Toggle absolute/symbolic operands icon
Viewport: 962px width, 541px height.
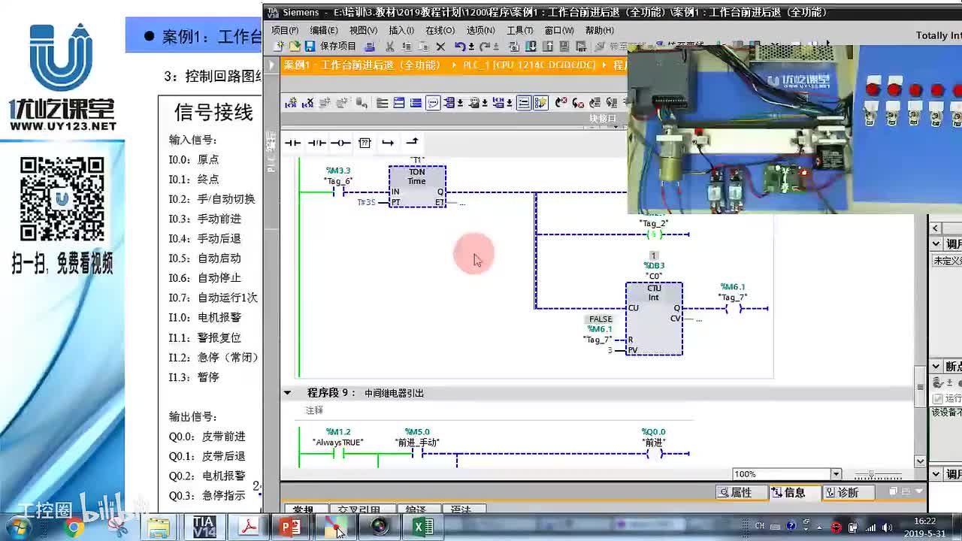tap(449, 103)
